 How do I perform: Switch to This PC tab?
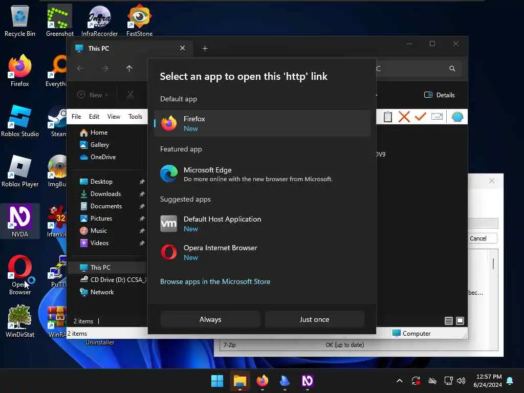(130, 49)
